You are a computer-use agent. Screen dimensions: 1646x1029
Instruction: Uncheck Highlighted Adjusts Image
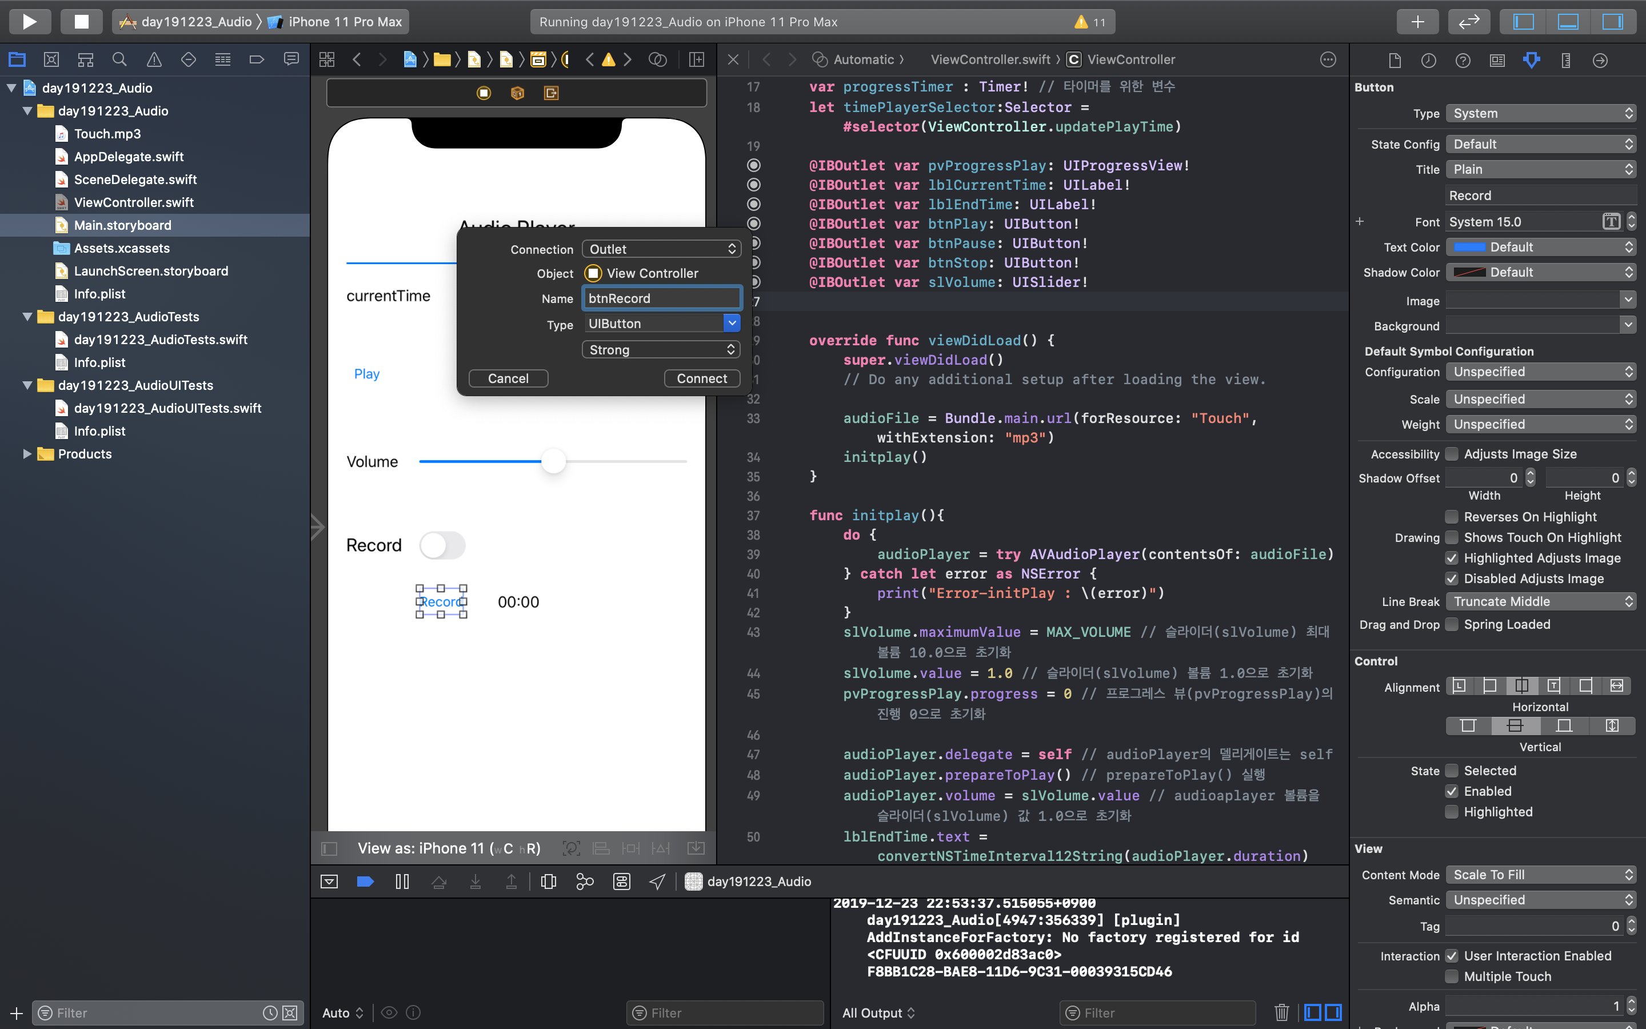pos(1452,558)
